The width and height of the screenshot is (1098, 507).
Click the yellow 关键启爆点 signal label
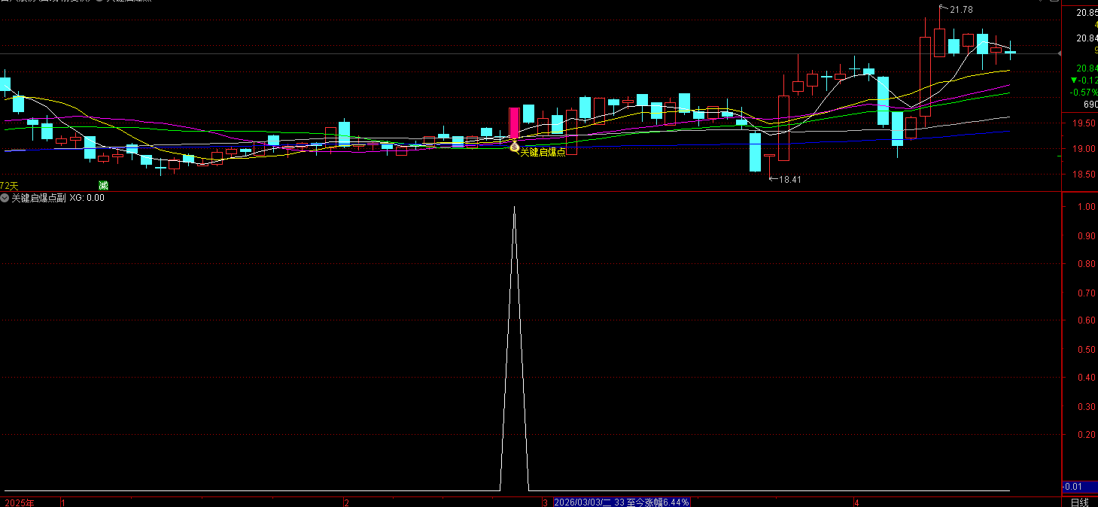tap(543, 152)
